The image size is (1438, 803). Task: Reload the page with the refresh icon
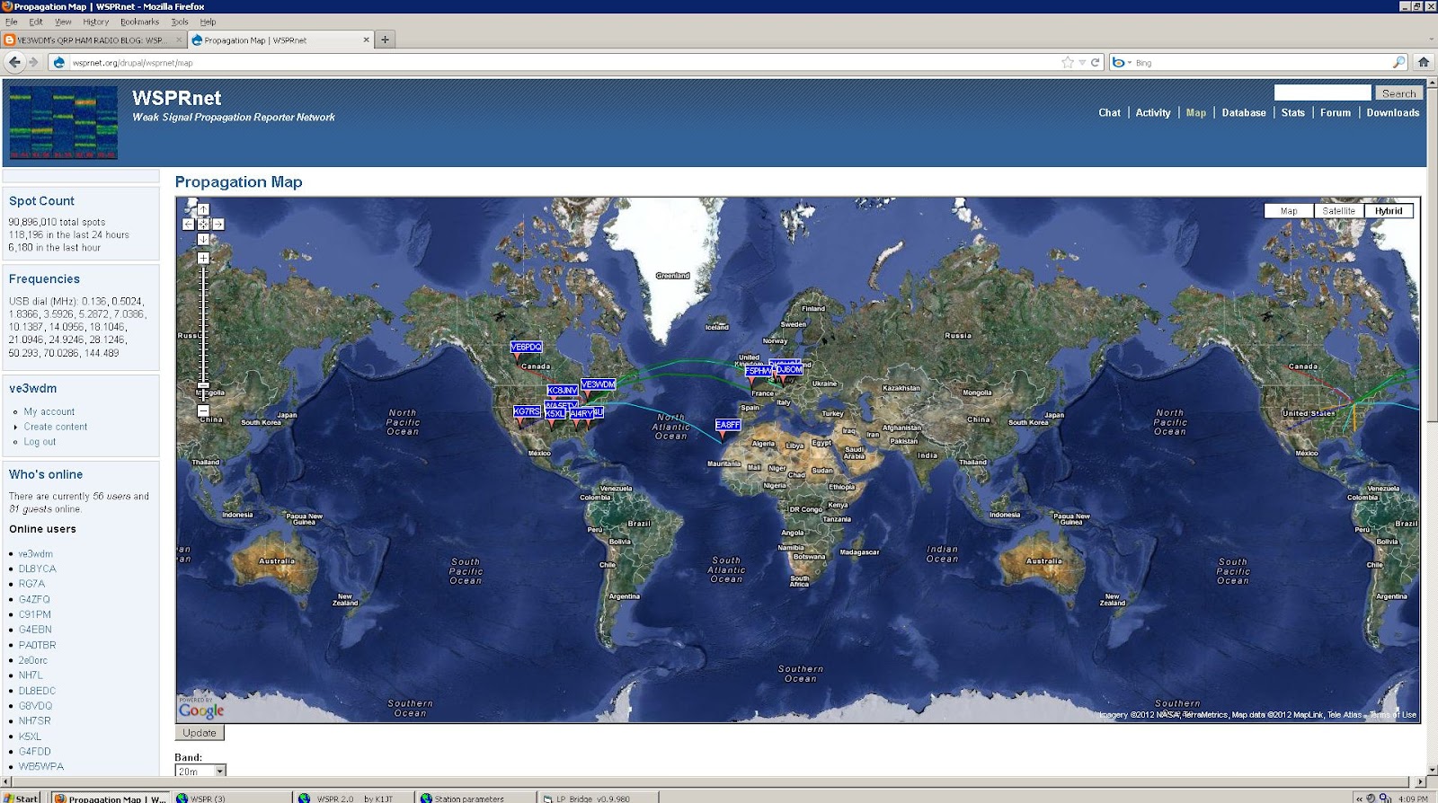tap(1096, 62)
